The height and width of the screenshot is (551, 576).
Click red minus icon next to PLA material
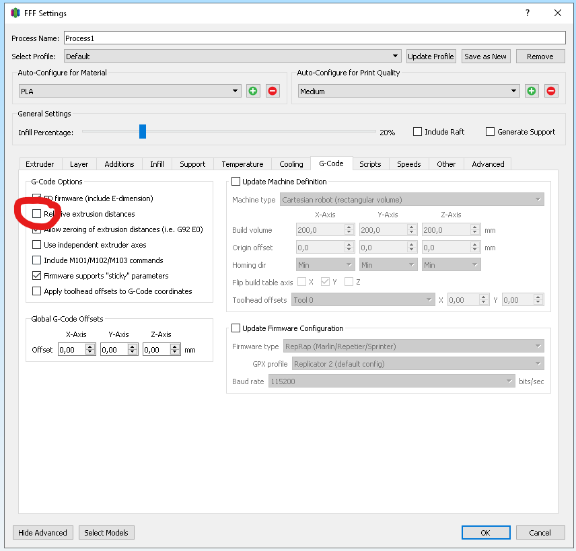(x=273, y=91)
